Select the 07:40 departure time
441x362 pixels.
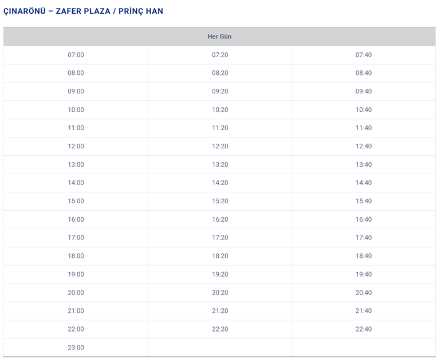pos(364,55)
